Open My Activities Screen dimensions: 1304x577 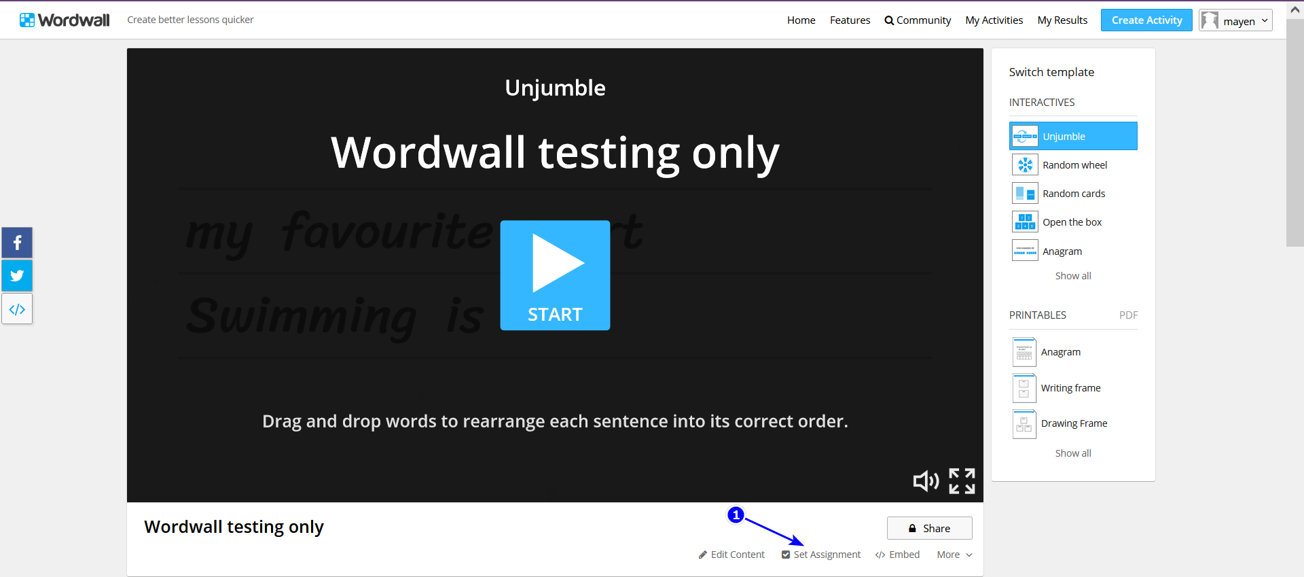[x=994, y=20]
